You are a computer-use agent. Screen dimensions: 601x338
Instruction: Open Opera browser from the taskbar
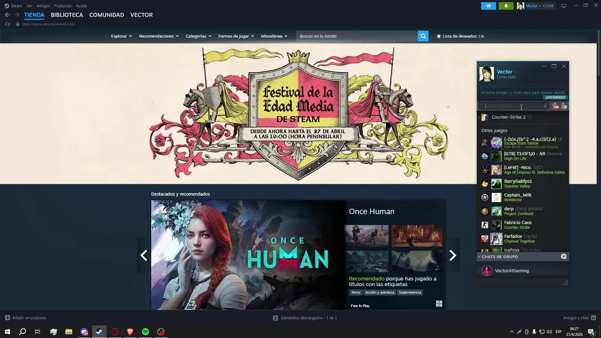[115, 332]
